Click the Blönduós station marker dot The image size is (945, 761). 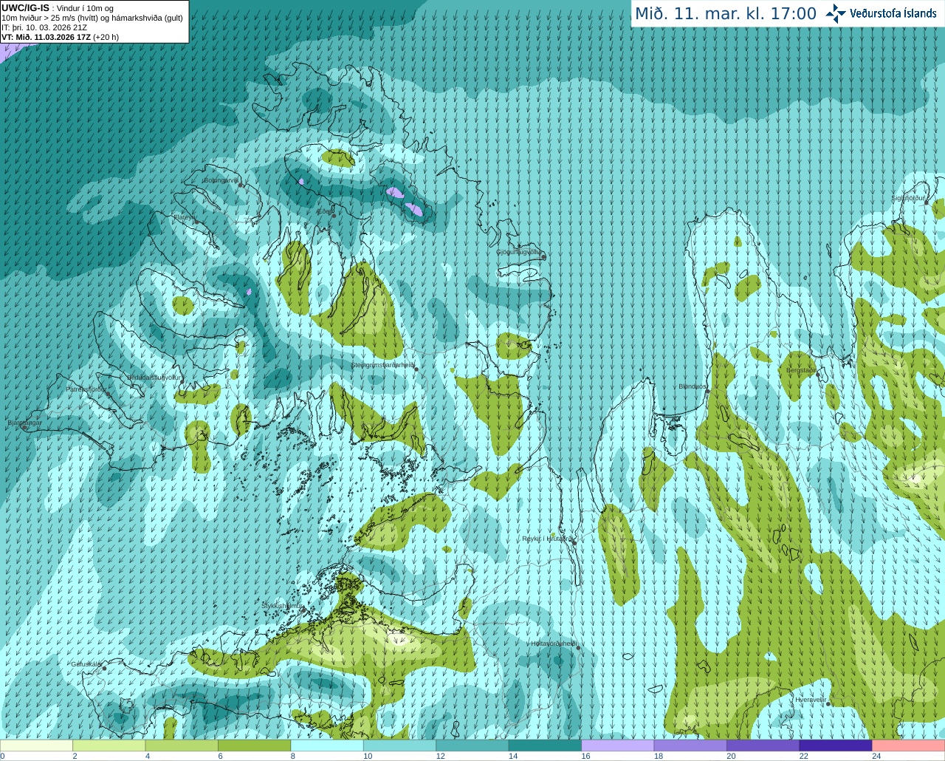(707, 391)
